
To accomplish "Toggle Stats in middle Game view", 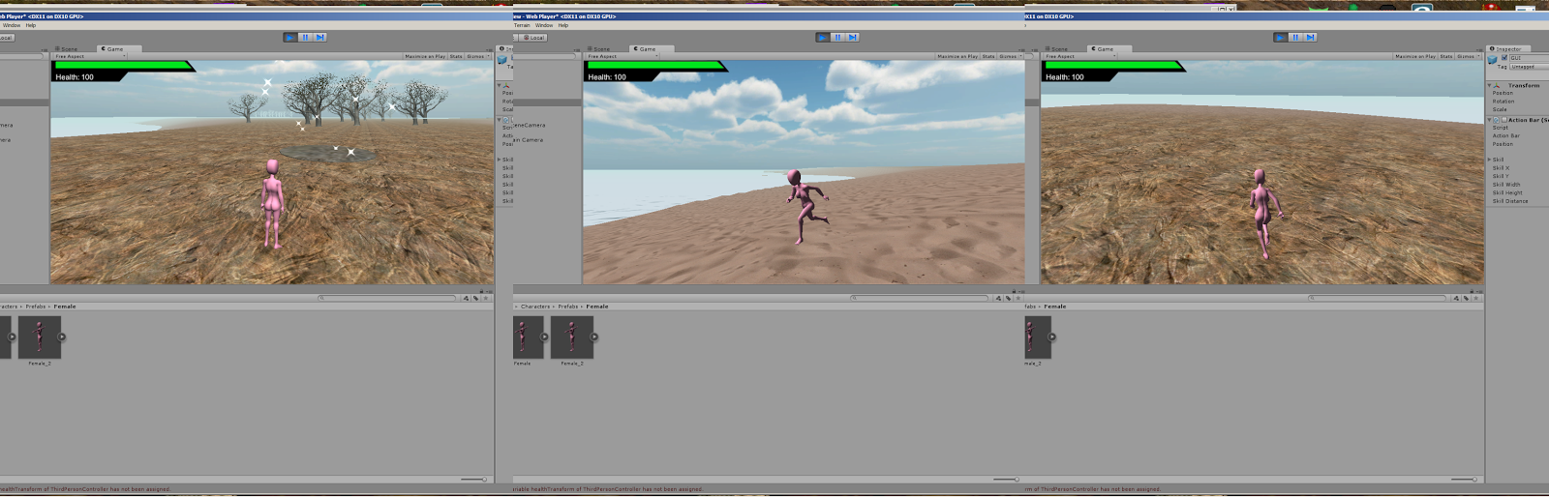I will coord(988,57).
